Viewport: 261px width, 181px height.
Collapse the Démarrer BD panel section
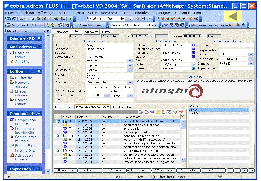(x=39, y=38)
